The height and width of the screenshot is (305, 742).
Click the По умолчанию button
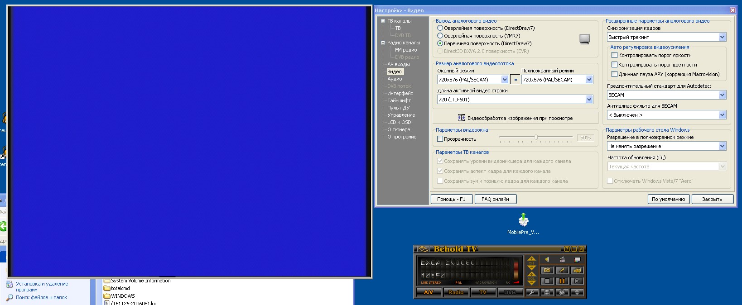pyautogui.click(x=668, y=199)
